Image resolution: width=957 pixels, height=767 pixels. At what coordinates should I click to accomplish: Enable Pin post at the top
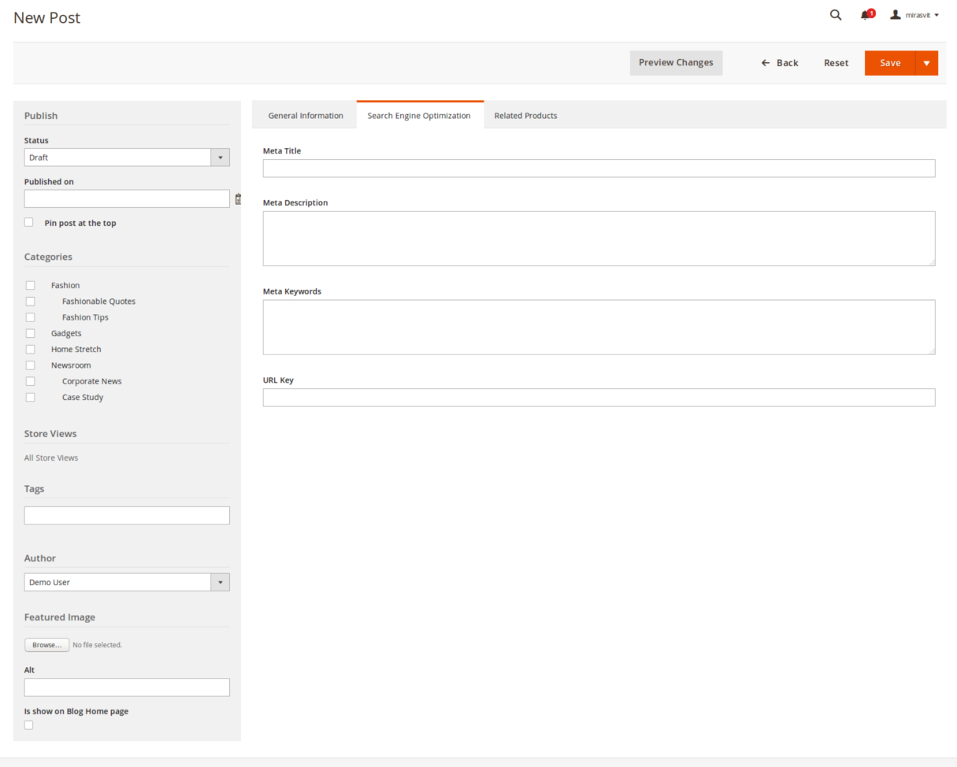(x=28, y=222)
